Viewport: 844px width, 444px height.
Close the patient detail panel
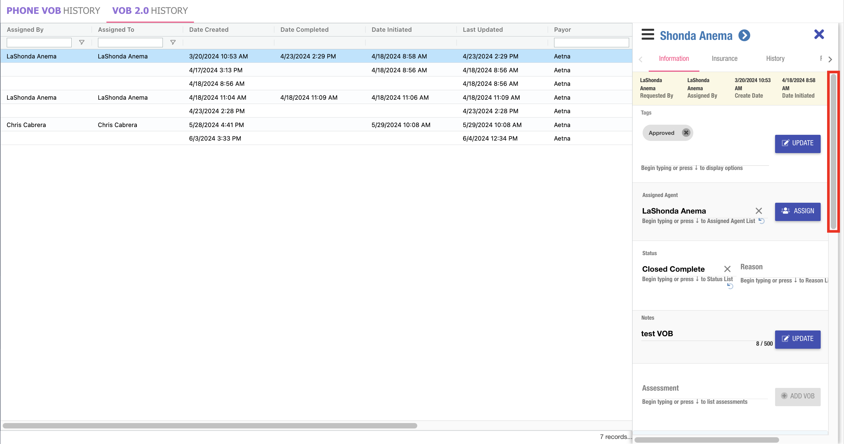coord(819,34)
